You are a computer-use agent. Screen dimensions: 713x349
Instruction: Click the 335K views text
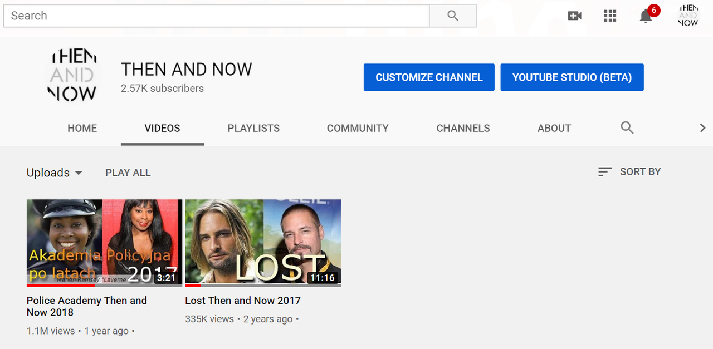coord(209,319)
